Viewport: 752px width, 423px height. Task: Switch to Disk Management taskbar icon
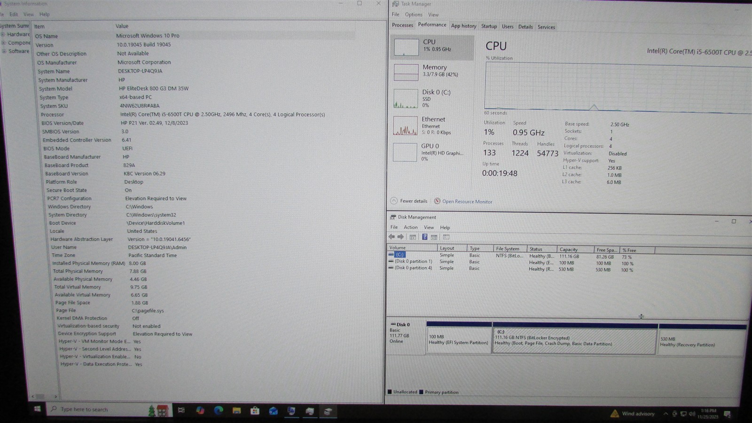click(328, 412)
